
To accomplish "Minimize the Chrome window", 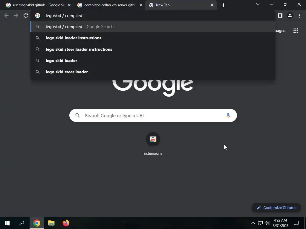I will coord(271,4).
